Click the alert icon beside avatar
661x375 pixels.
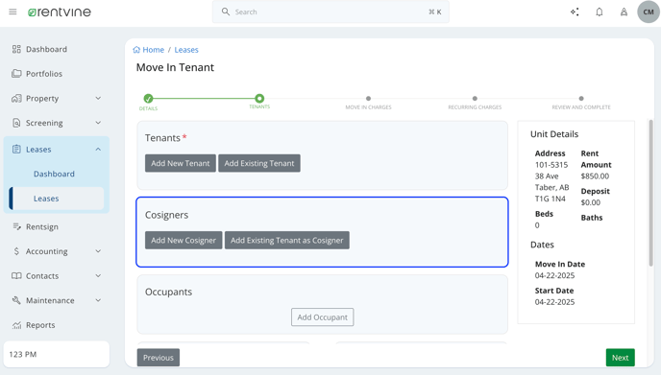pos(624,12)
